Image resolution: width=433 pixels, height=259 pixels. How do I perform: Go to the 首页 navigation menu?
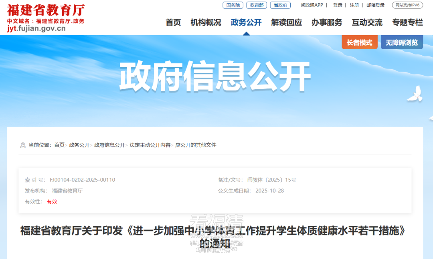pos(173,22)
